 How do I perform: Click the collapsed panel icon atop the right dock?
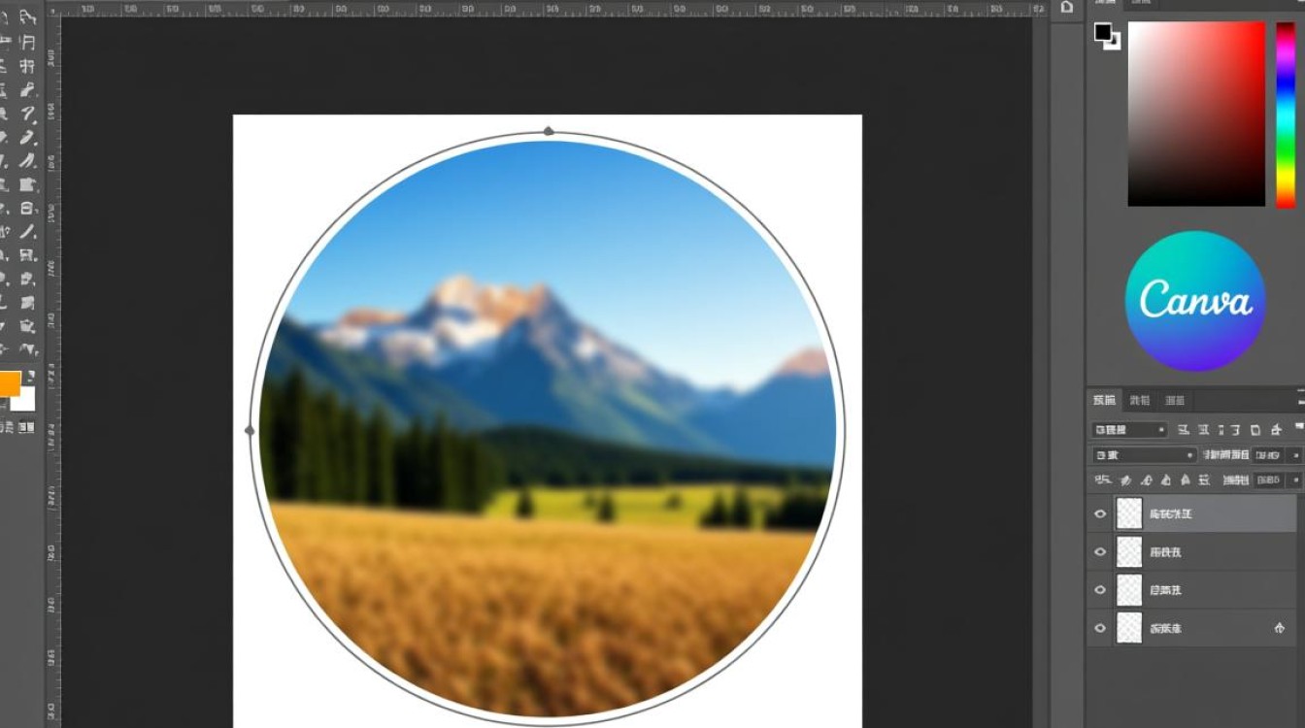pos(1067,7)
